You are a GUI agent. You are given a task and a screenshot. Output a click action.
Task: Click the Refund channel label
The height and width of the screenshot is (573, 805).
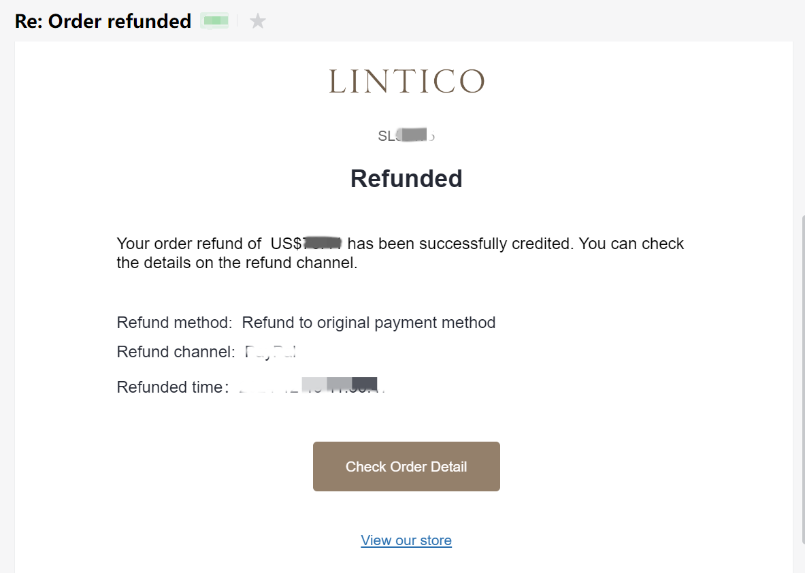point(176,352)
